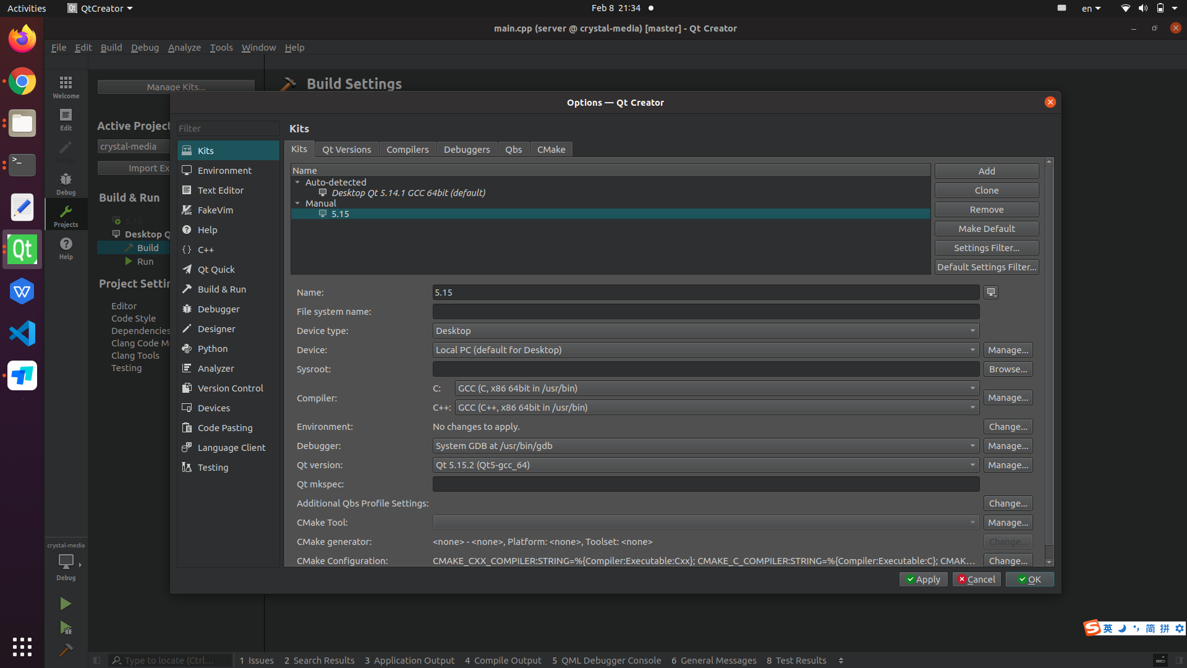Click the Filter field in Options
The image size is (1187, 668).
coord(228,129)
